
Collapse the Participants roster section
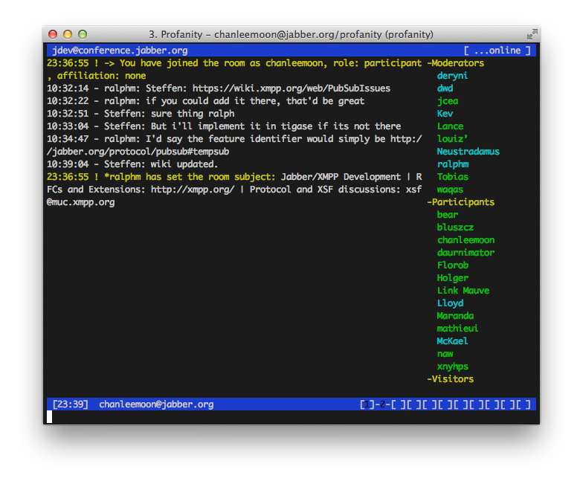[460, 202]
